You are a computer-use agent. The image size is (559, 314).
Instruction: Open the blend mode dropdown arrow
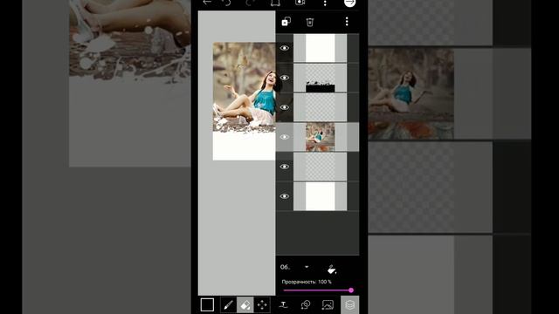tap(307, 267)
